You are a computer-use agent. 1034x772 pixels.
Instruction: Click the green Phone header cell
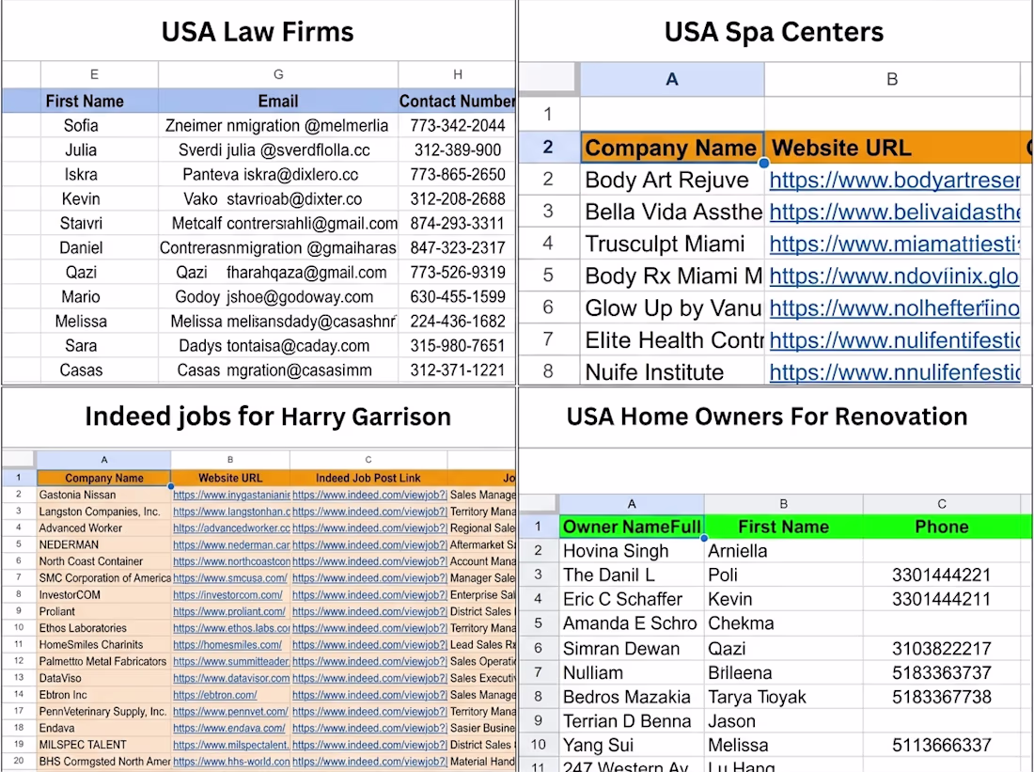tap(942, 527)
